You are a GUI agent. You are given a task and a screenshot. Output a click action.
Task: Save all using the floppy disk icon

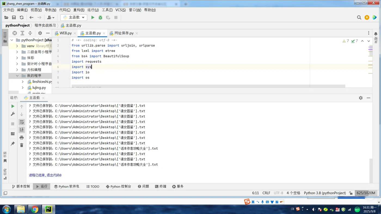click(14, 17)
